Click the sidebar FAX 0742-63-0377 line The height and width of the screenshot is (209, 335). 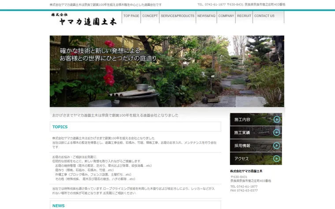pyautogui.click(x=244, y=191)
